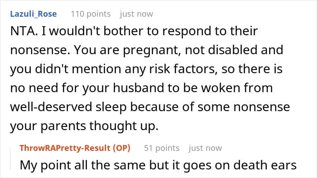
Task: Open the OP reply's 'just now' timestamp
Action: (x=206, y=148)
